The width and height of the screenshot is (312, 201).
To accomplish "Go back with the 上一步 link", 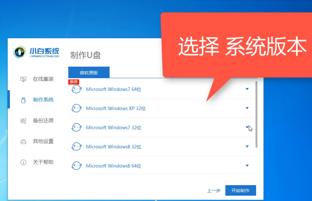I will [x=214, y=190].
